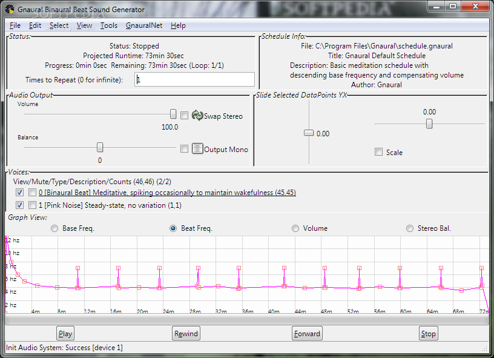Click the horizontal Slide DataPoints X slider handle
The width and height of the screenshot is (494, 358).
(x=429, y=124)
